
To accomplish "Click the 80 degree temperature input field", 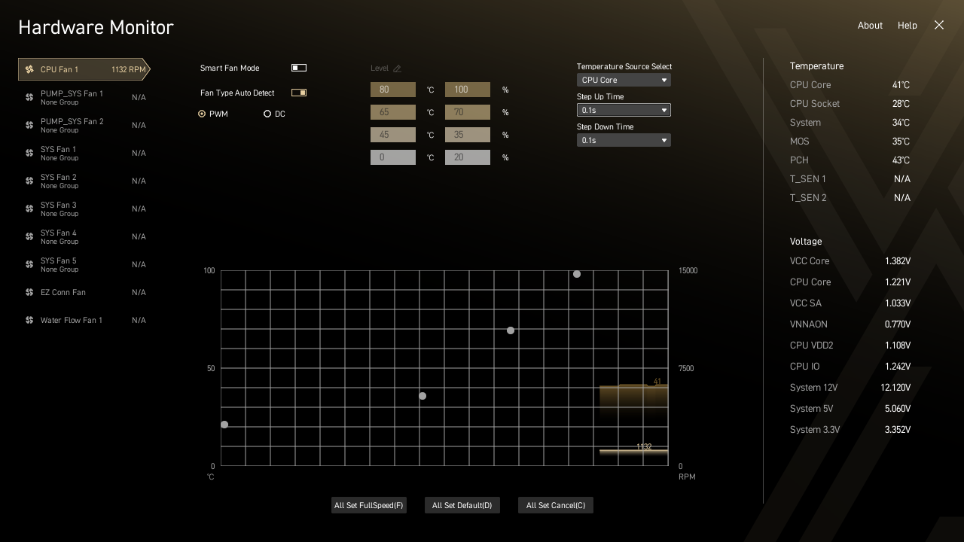I will tap(392, 89).
